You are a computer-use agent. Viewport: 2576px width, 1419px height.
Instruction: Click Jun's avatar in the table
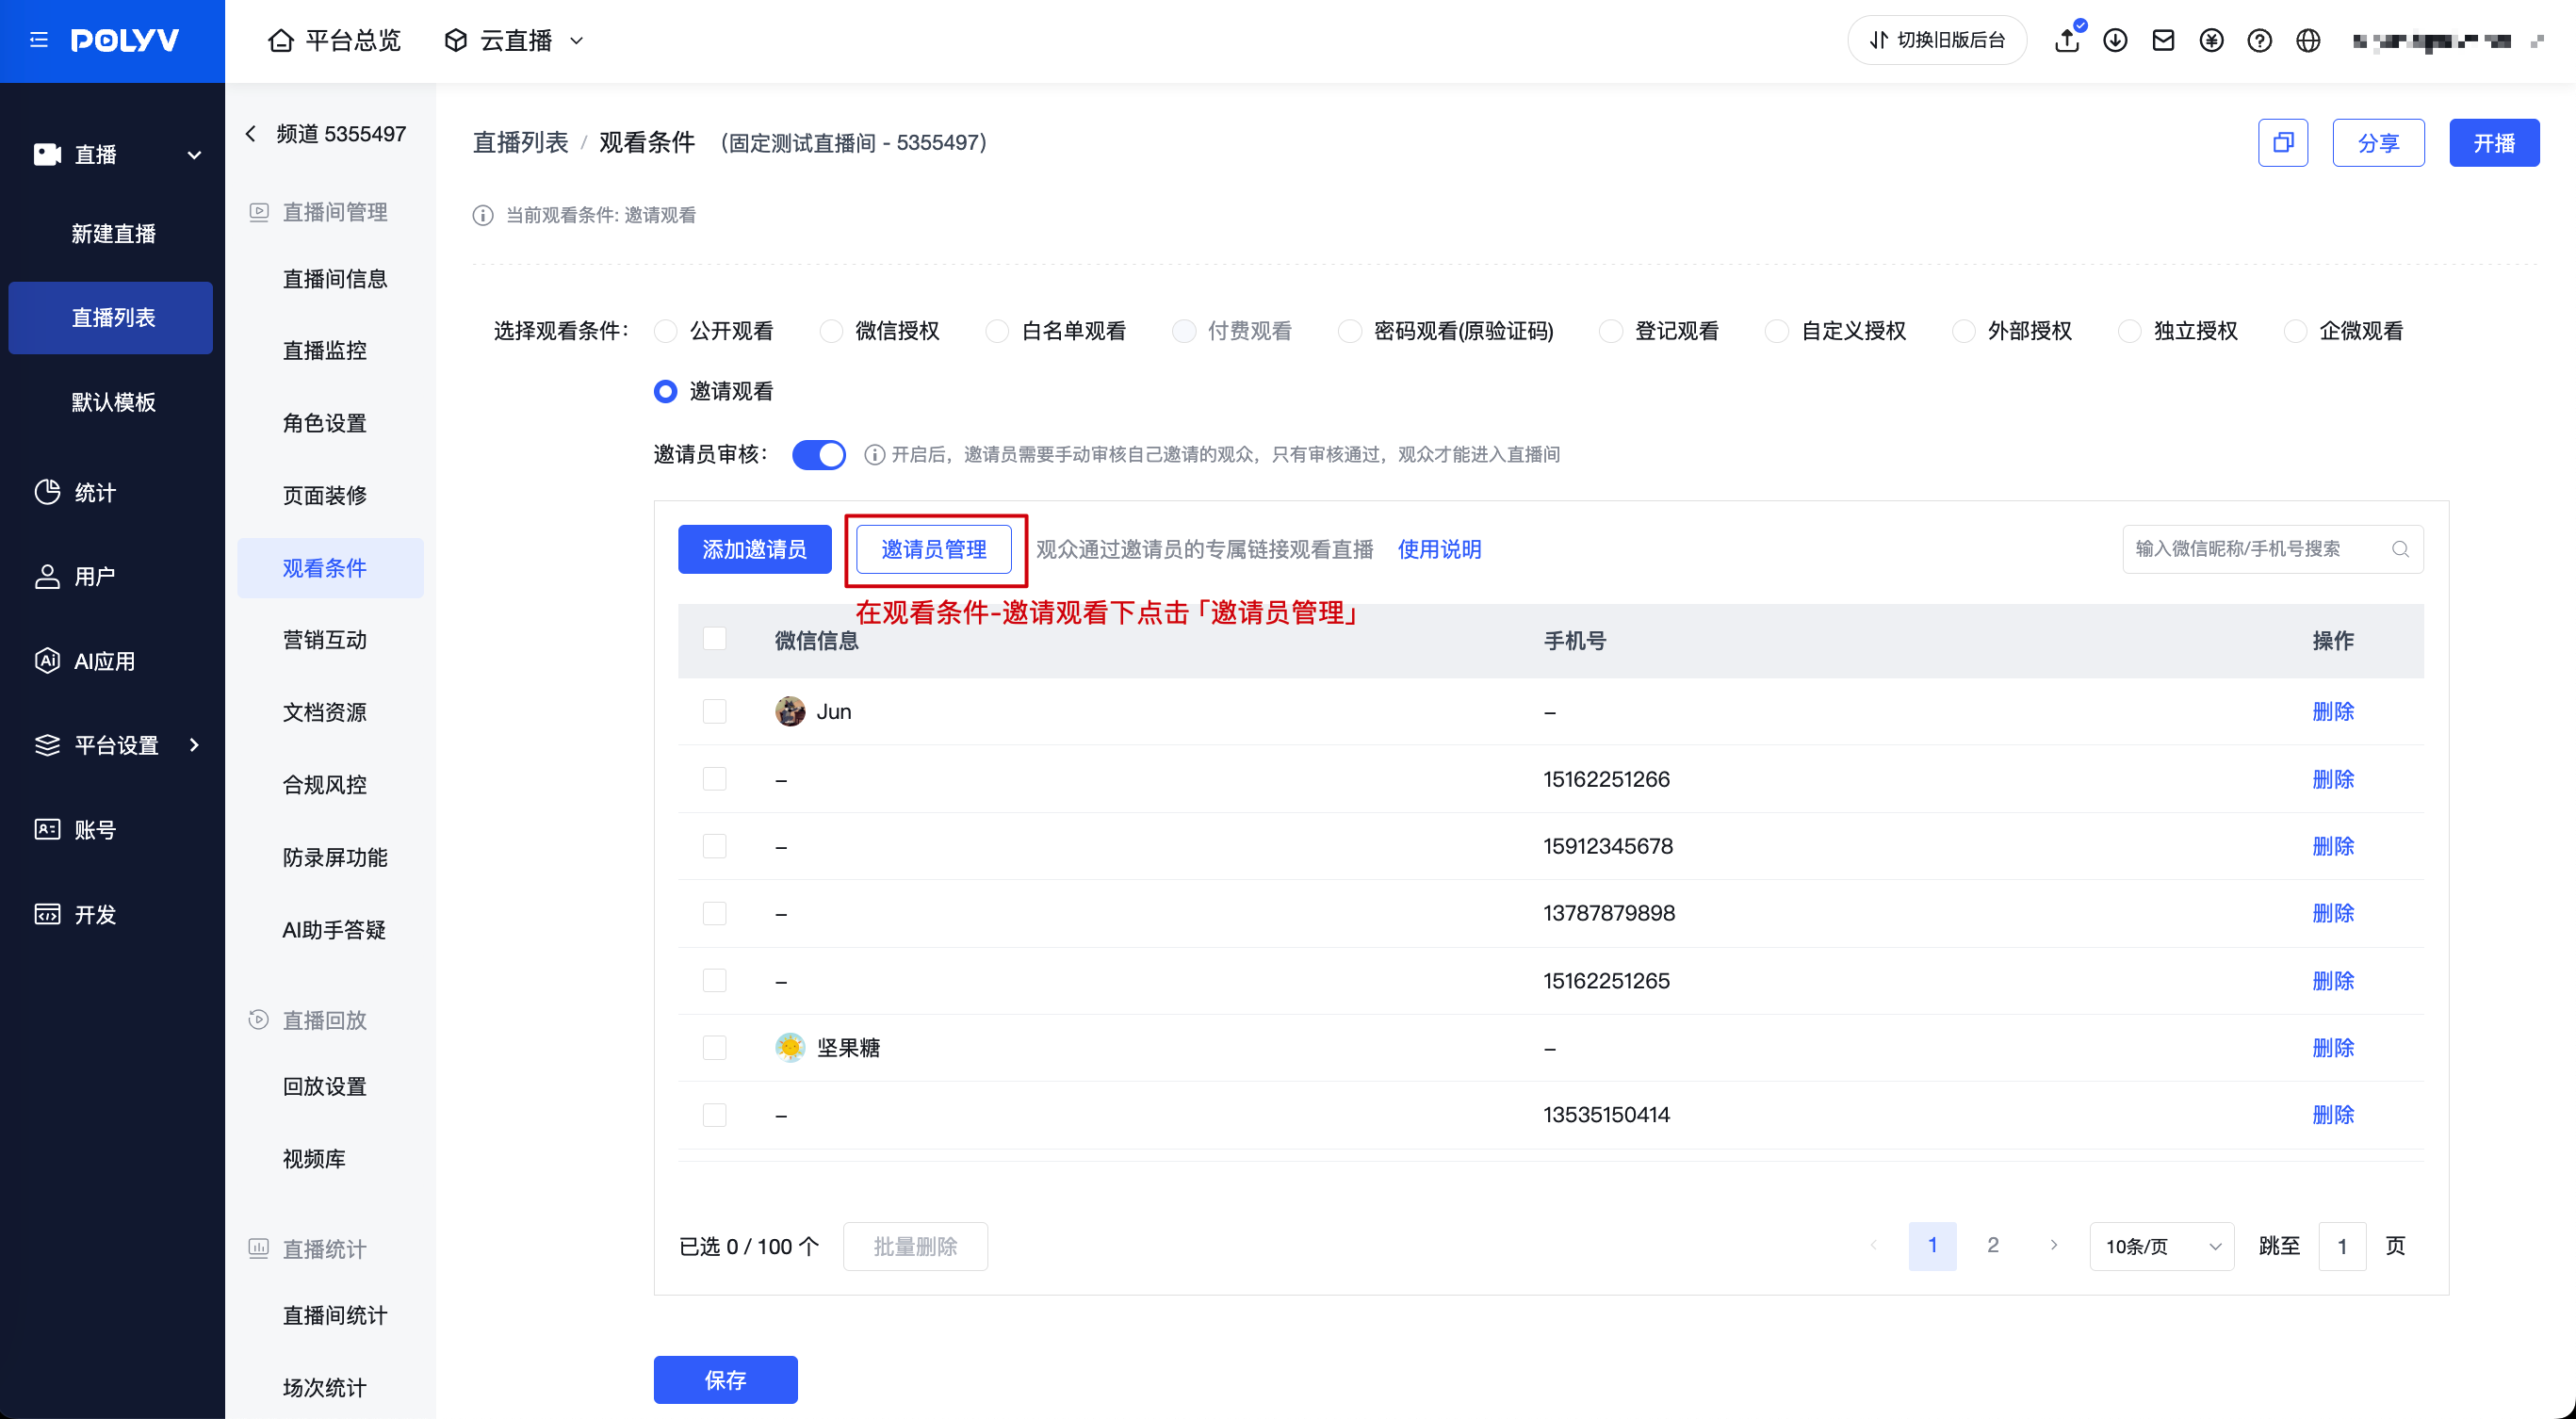pyautogui.click(x=790, y=711)
